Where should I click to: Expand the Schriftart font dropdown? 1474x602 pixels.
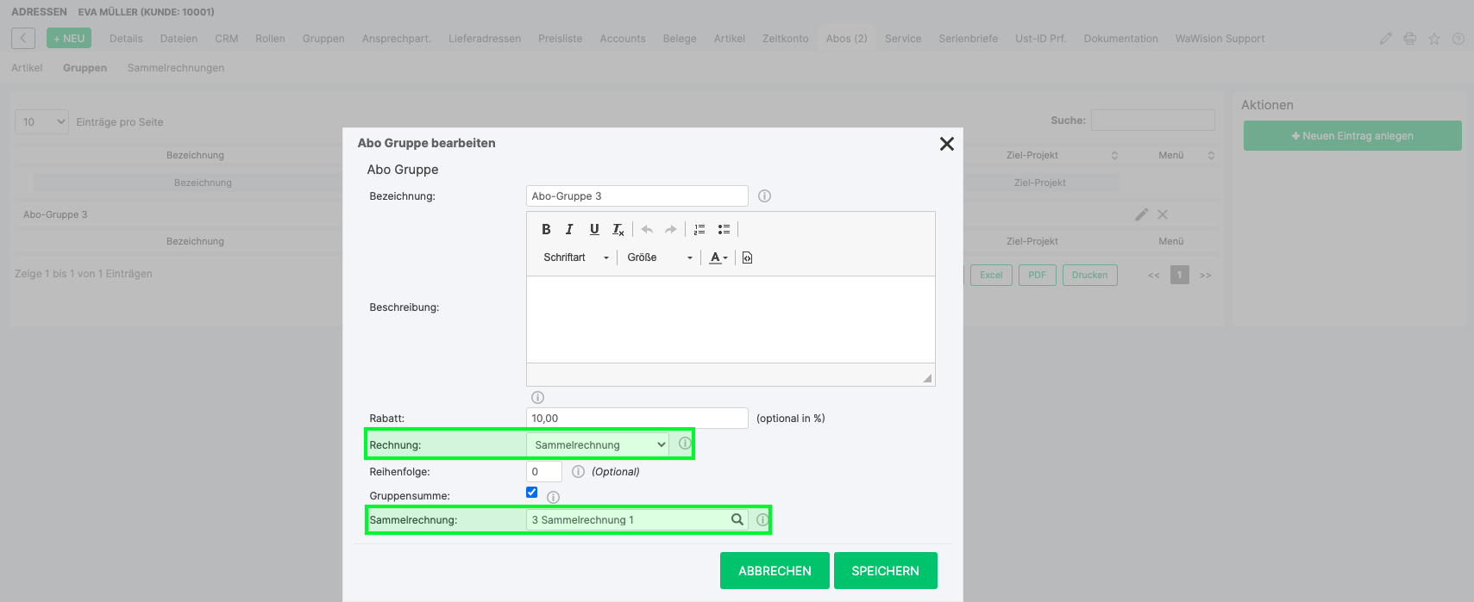(576, 258)
